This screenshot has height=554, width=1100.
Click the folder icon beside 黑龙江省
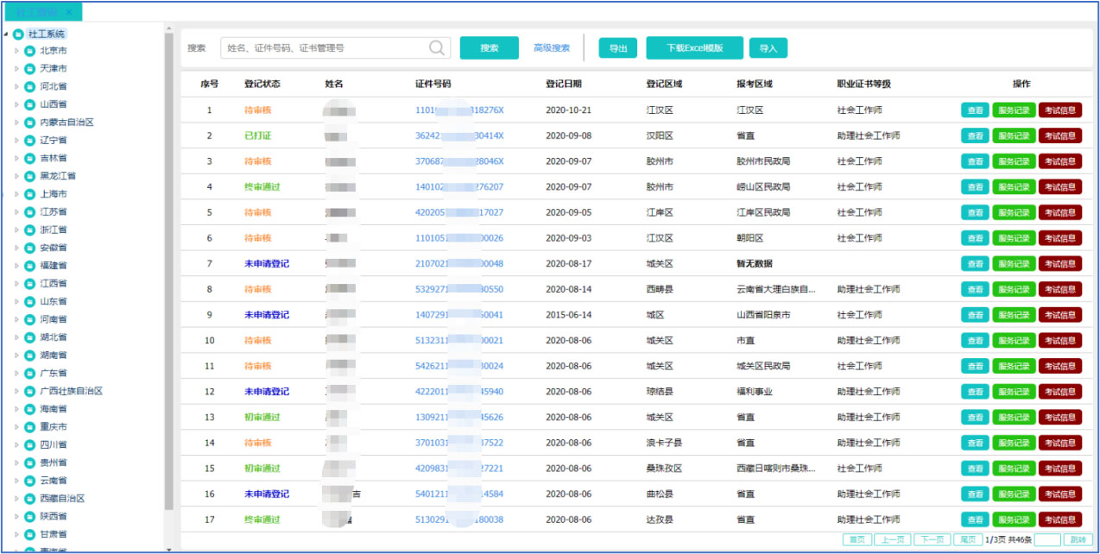[x=30, y=176]
